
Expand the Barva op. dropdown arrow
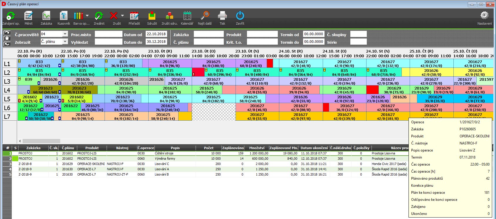pos(87,16)
